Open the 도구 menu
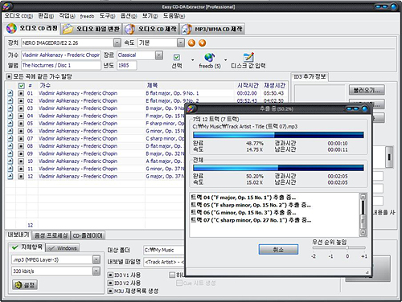This screenshot has height=302, width=402. (107, 16)
